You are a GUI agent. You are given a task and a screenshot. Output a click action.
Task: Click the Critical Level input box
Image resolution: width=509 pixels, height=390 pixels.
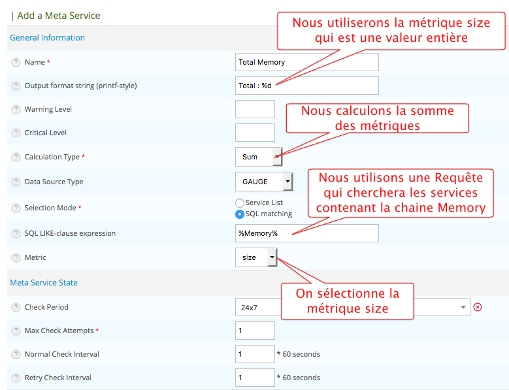point(255,133)
